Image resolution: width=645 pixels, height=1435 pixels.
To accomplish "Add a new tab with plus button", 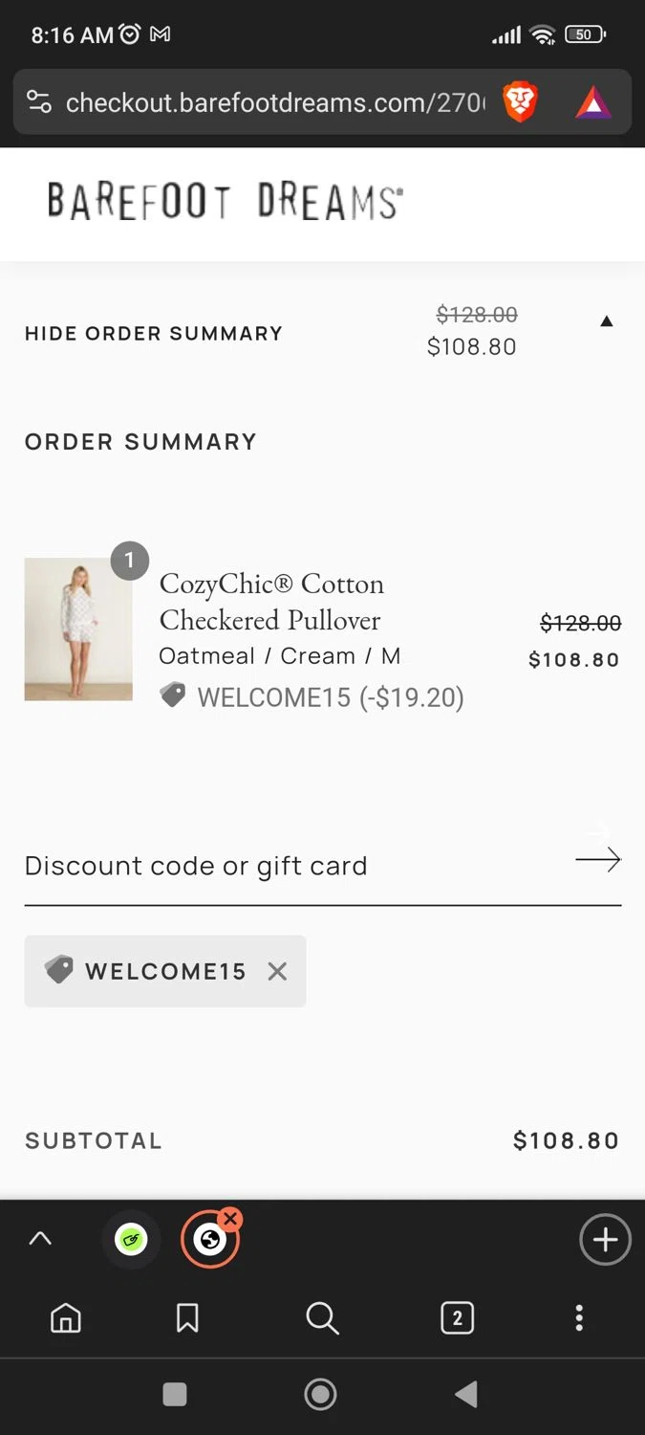I will point(605,1240).
